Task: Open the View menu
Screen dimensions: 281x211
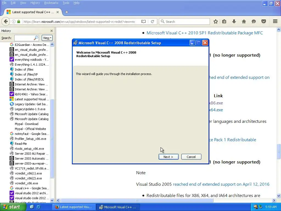Action: (x=23, y=3)
